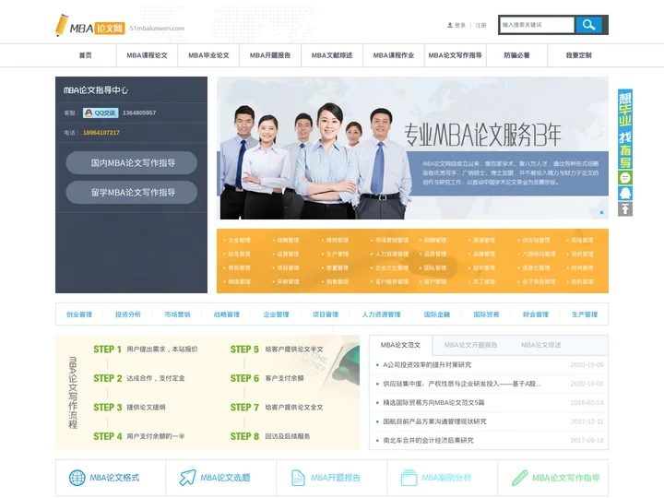Open article 南北车合并的会计经济后果研究
The height and width of the screenshot is (498, 664).
429,441
